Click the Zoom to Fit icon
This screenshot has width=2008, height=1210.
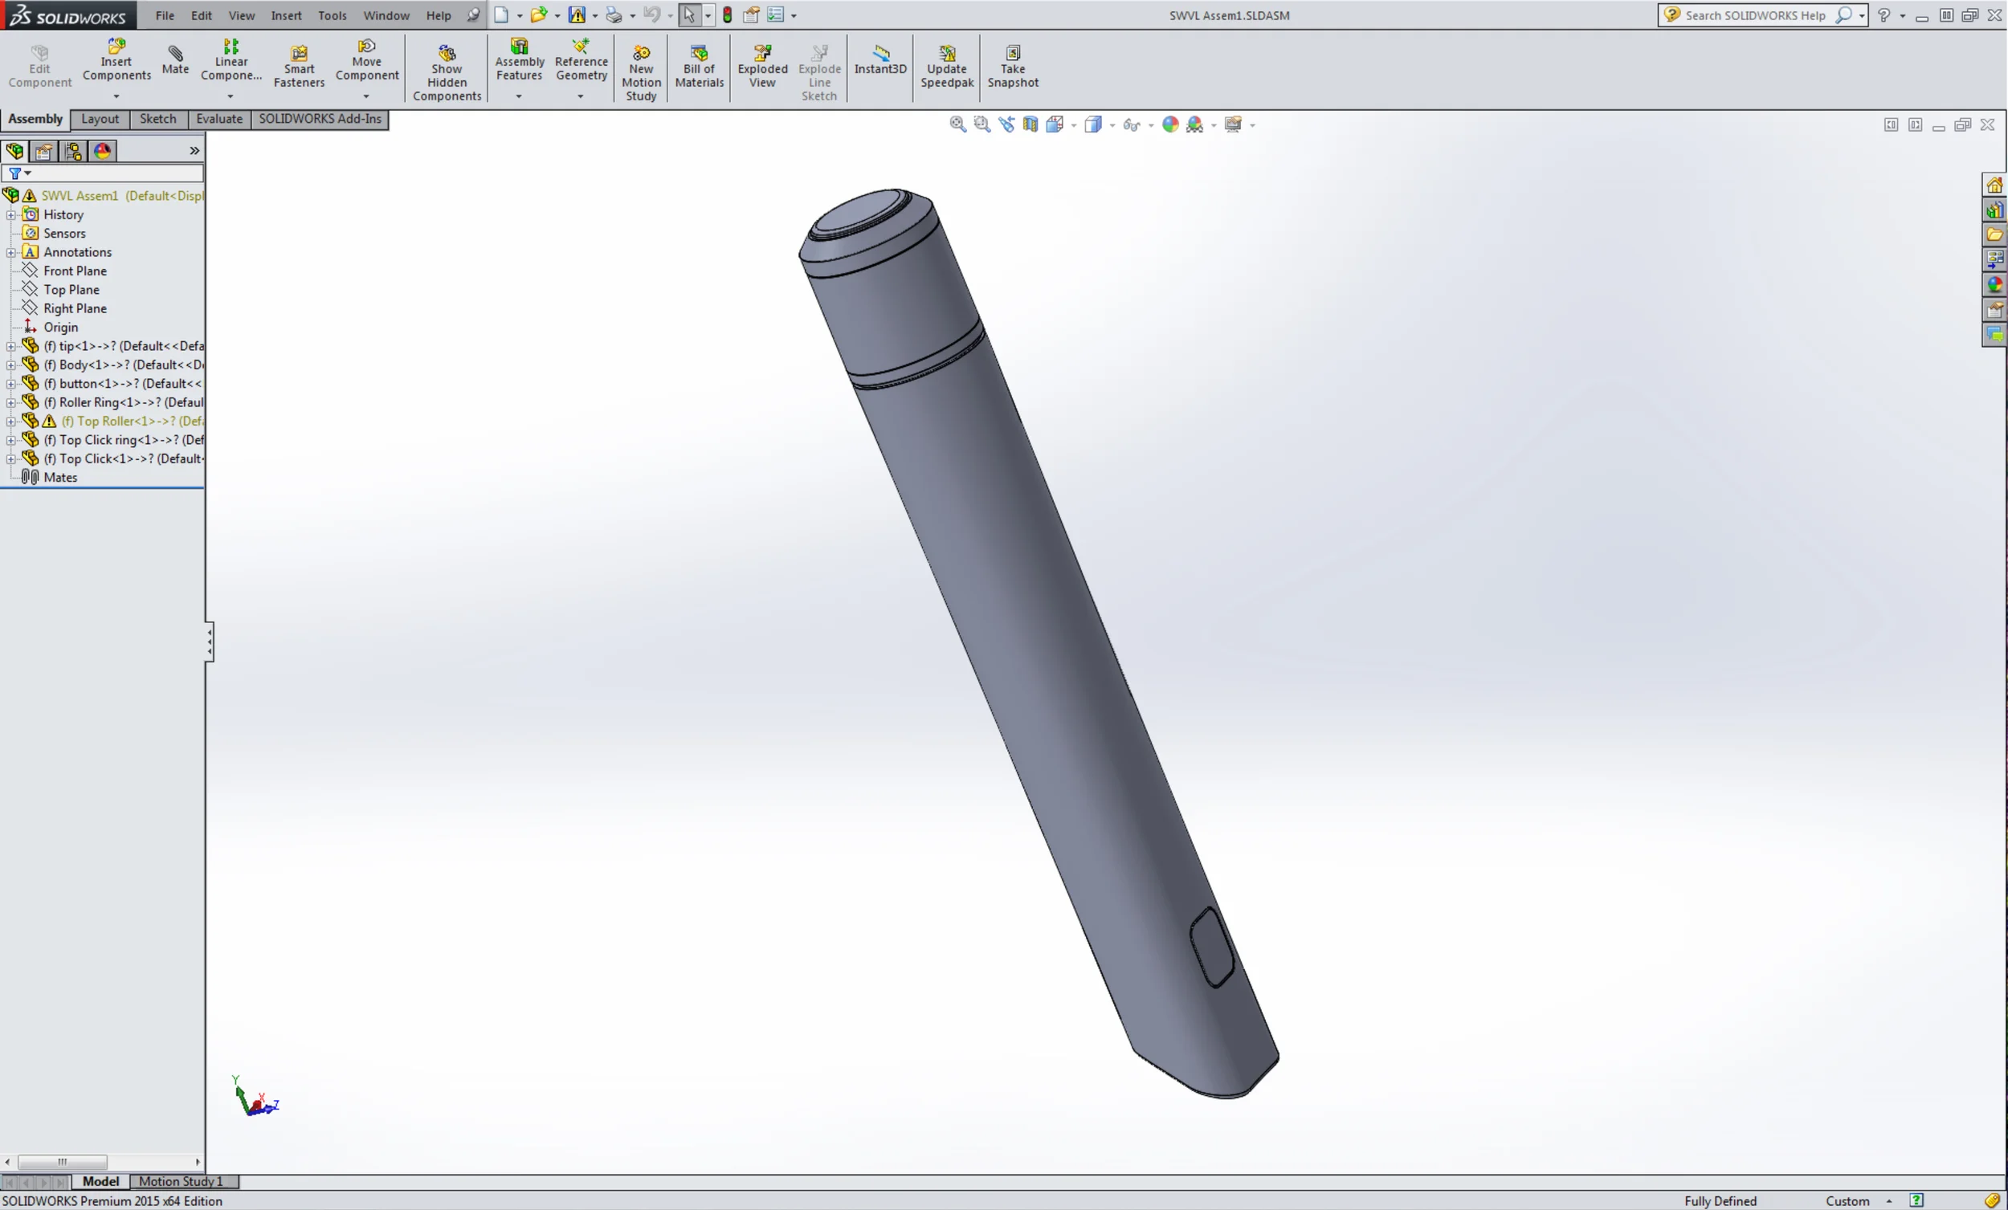[x=957, y=124]
